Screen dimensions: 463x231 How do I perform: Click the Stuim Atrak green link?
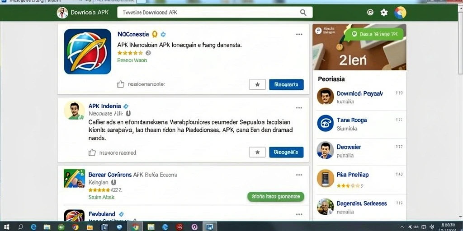[x=101, y=197]
